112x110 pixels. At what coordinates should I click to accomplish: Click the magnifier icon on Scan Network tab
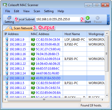click(11, 28)
